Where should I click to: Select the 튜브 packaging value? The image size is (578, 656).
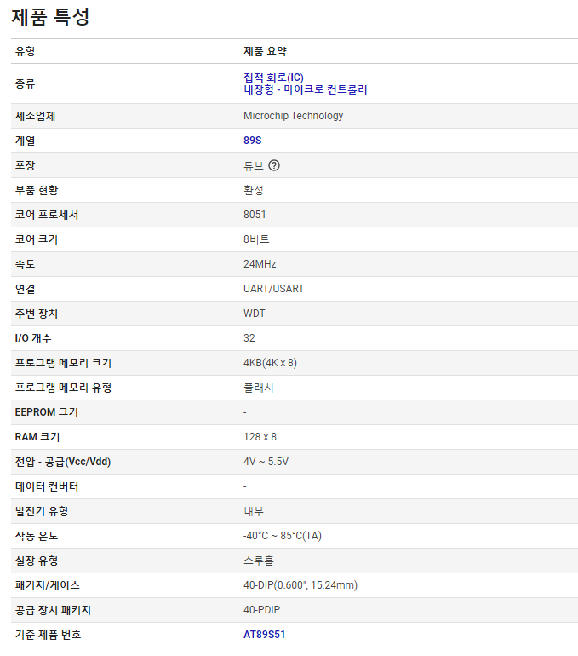[254, 165]
